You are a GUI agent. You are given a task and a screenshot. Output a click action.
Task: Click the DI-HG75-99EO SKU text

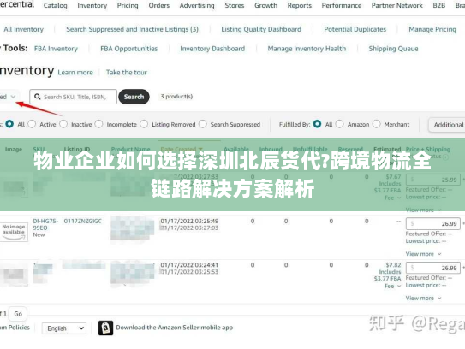click(x=45, y=224)
